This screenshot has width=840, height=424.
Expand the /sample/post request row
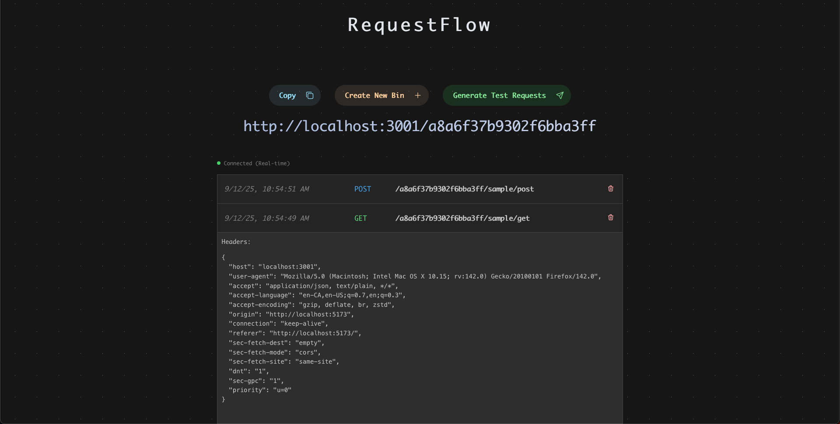point(464,189)
